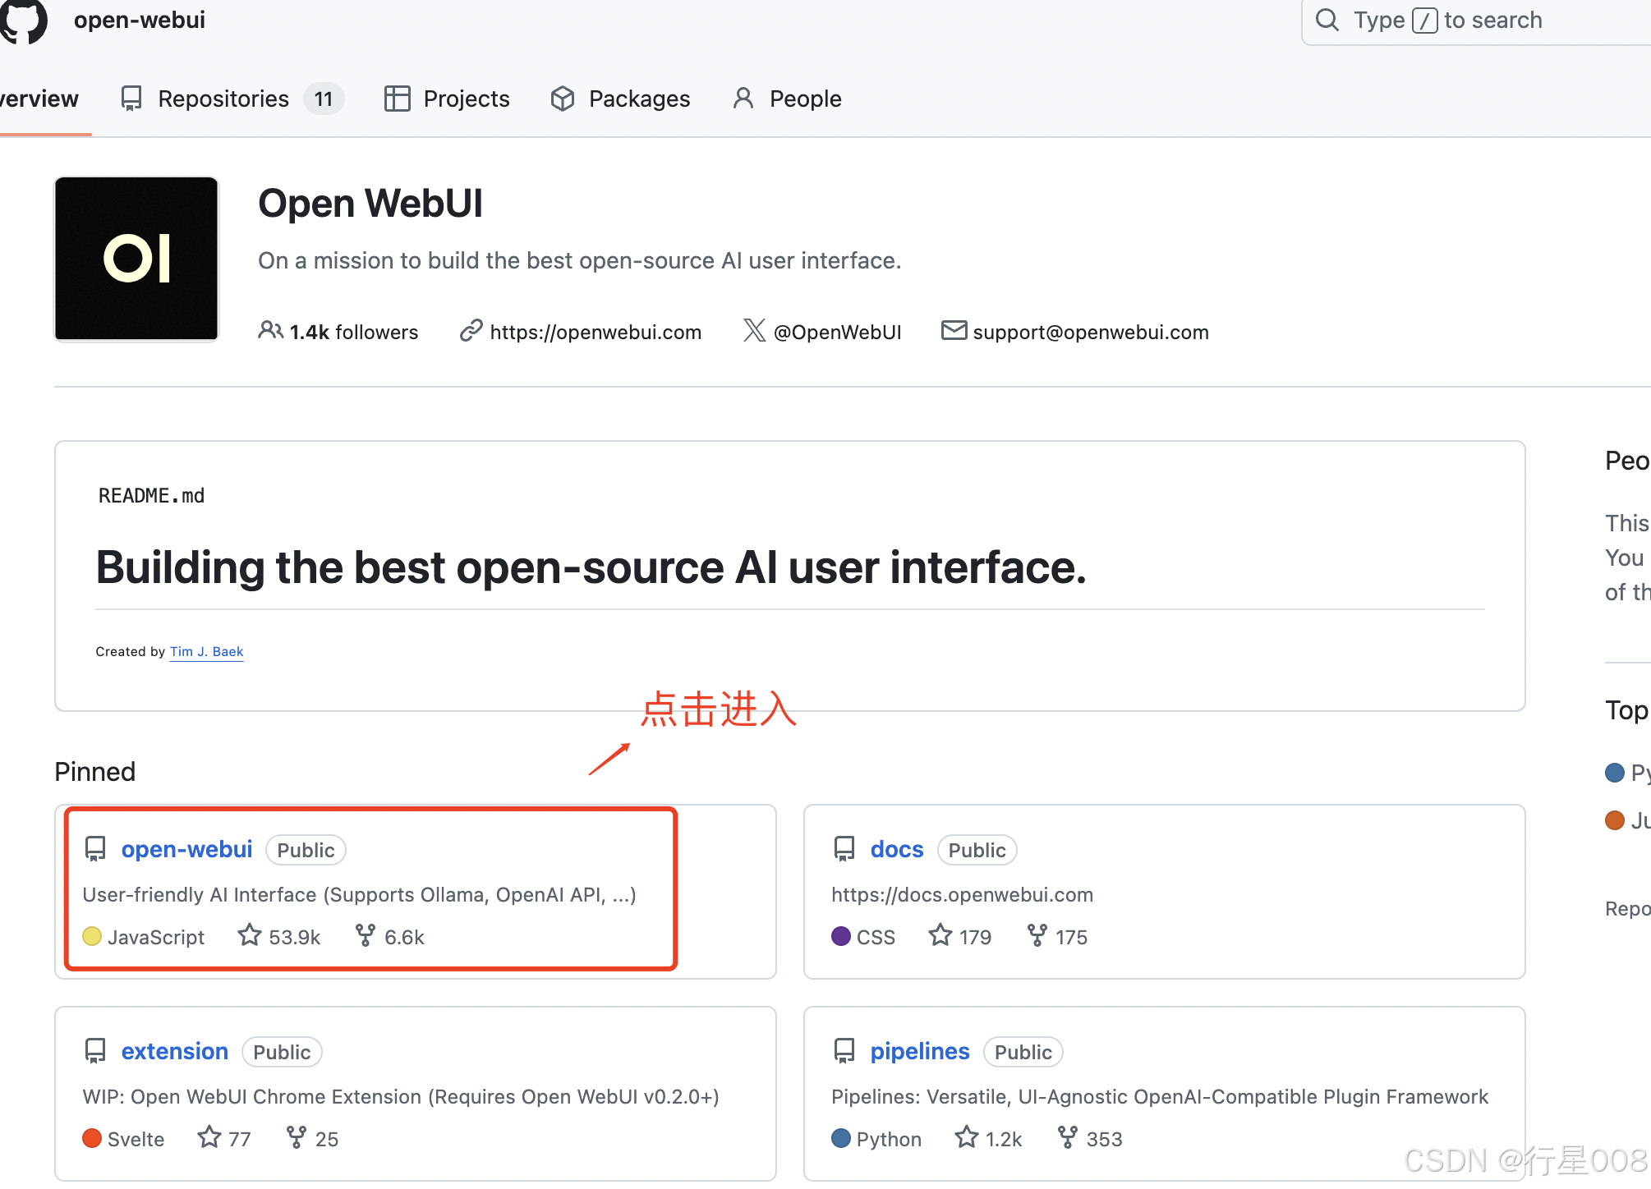Open the docs repository link
Image resolution: width=1651 pixels, height=1189 pixels.
(896, 849)
